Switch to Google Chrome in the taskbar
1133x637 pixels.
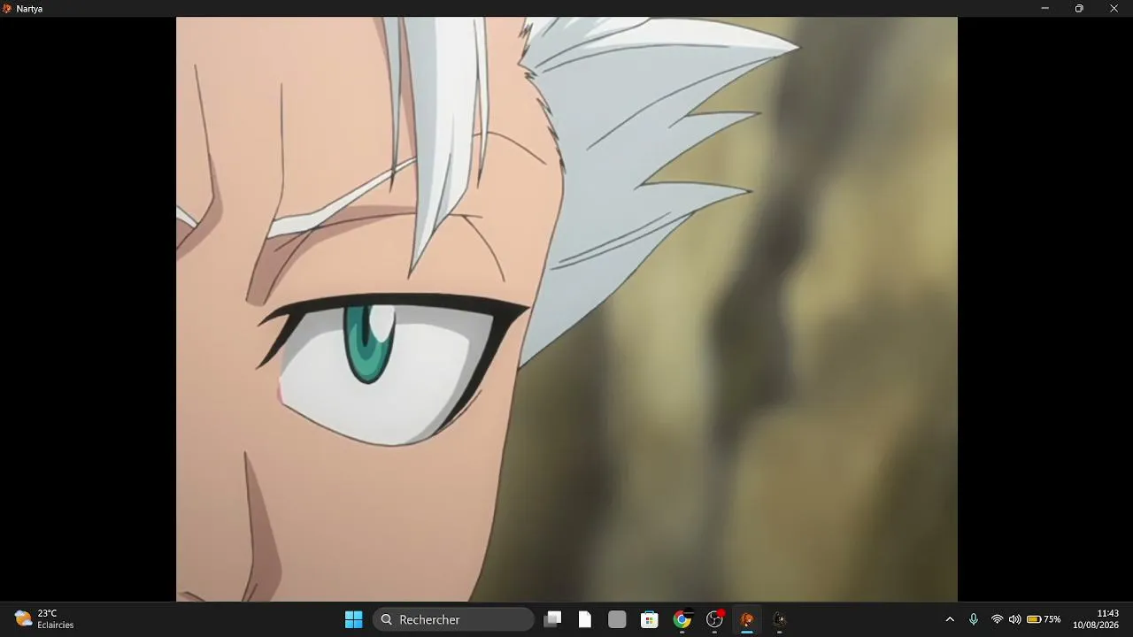pos(682,619)
